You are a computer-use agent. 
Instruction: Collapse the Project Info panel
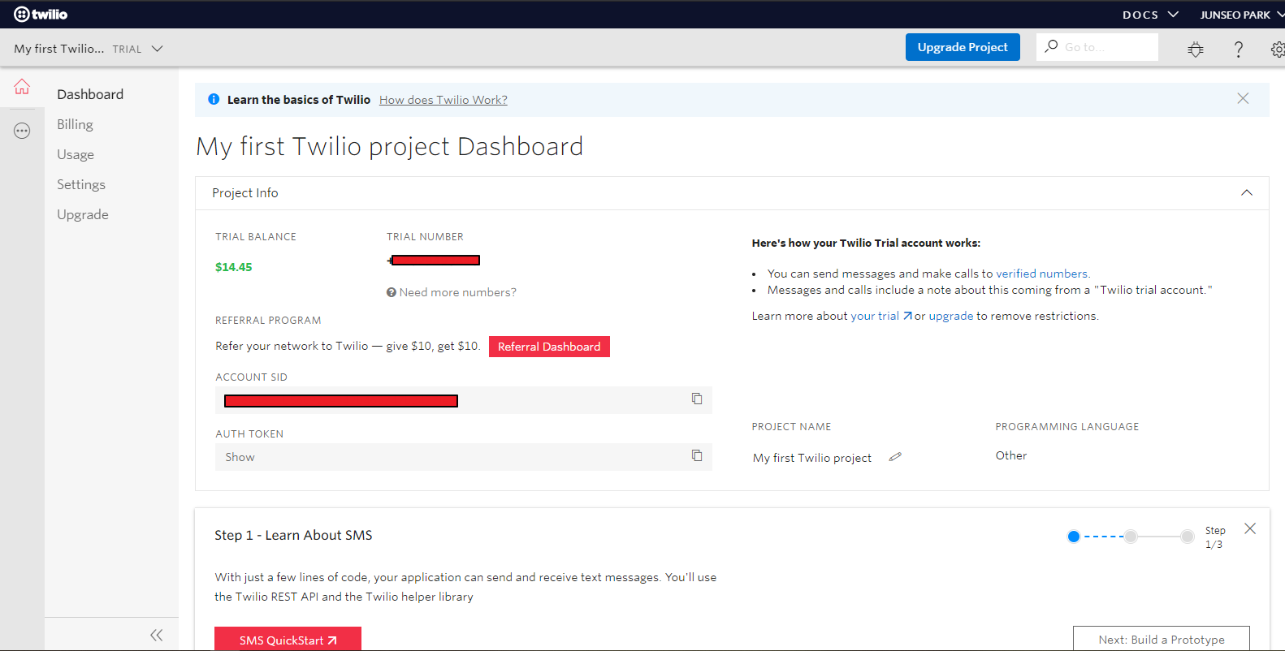click(1247, 192)
